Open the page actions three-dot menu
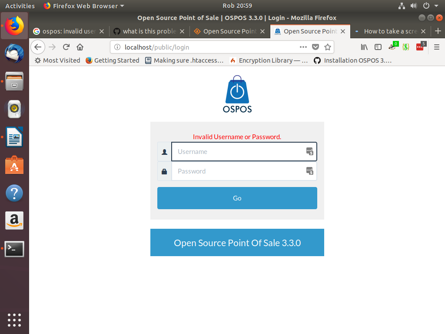This screenshot has width=445, height=334. pos(304,47)
